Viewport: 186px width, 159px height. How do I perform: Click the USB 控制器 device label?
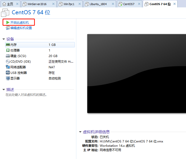(19, 73)
